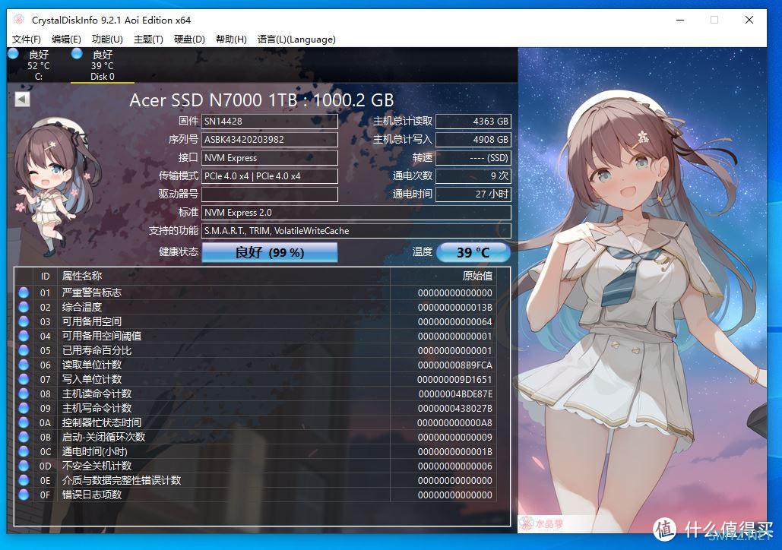
Task: Click the status orb for attribute 0A 控制器忙状态时间
Action: [x=24, y=422]
